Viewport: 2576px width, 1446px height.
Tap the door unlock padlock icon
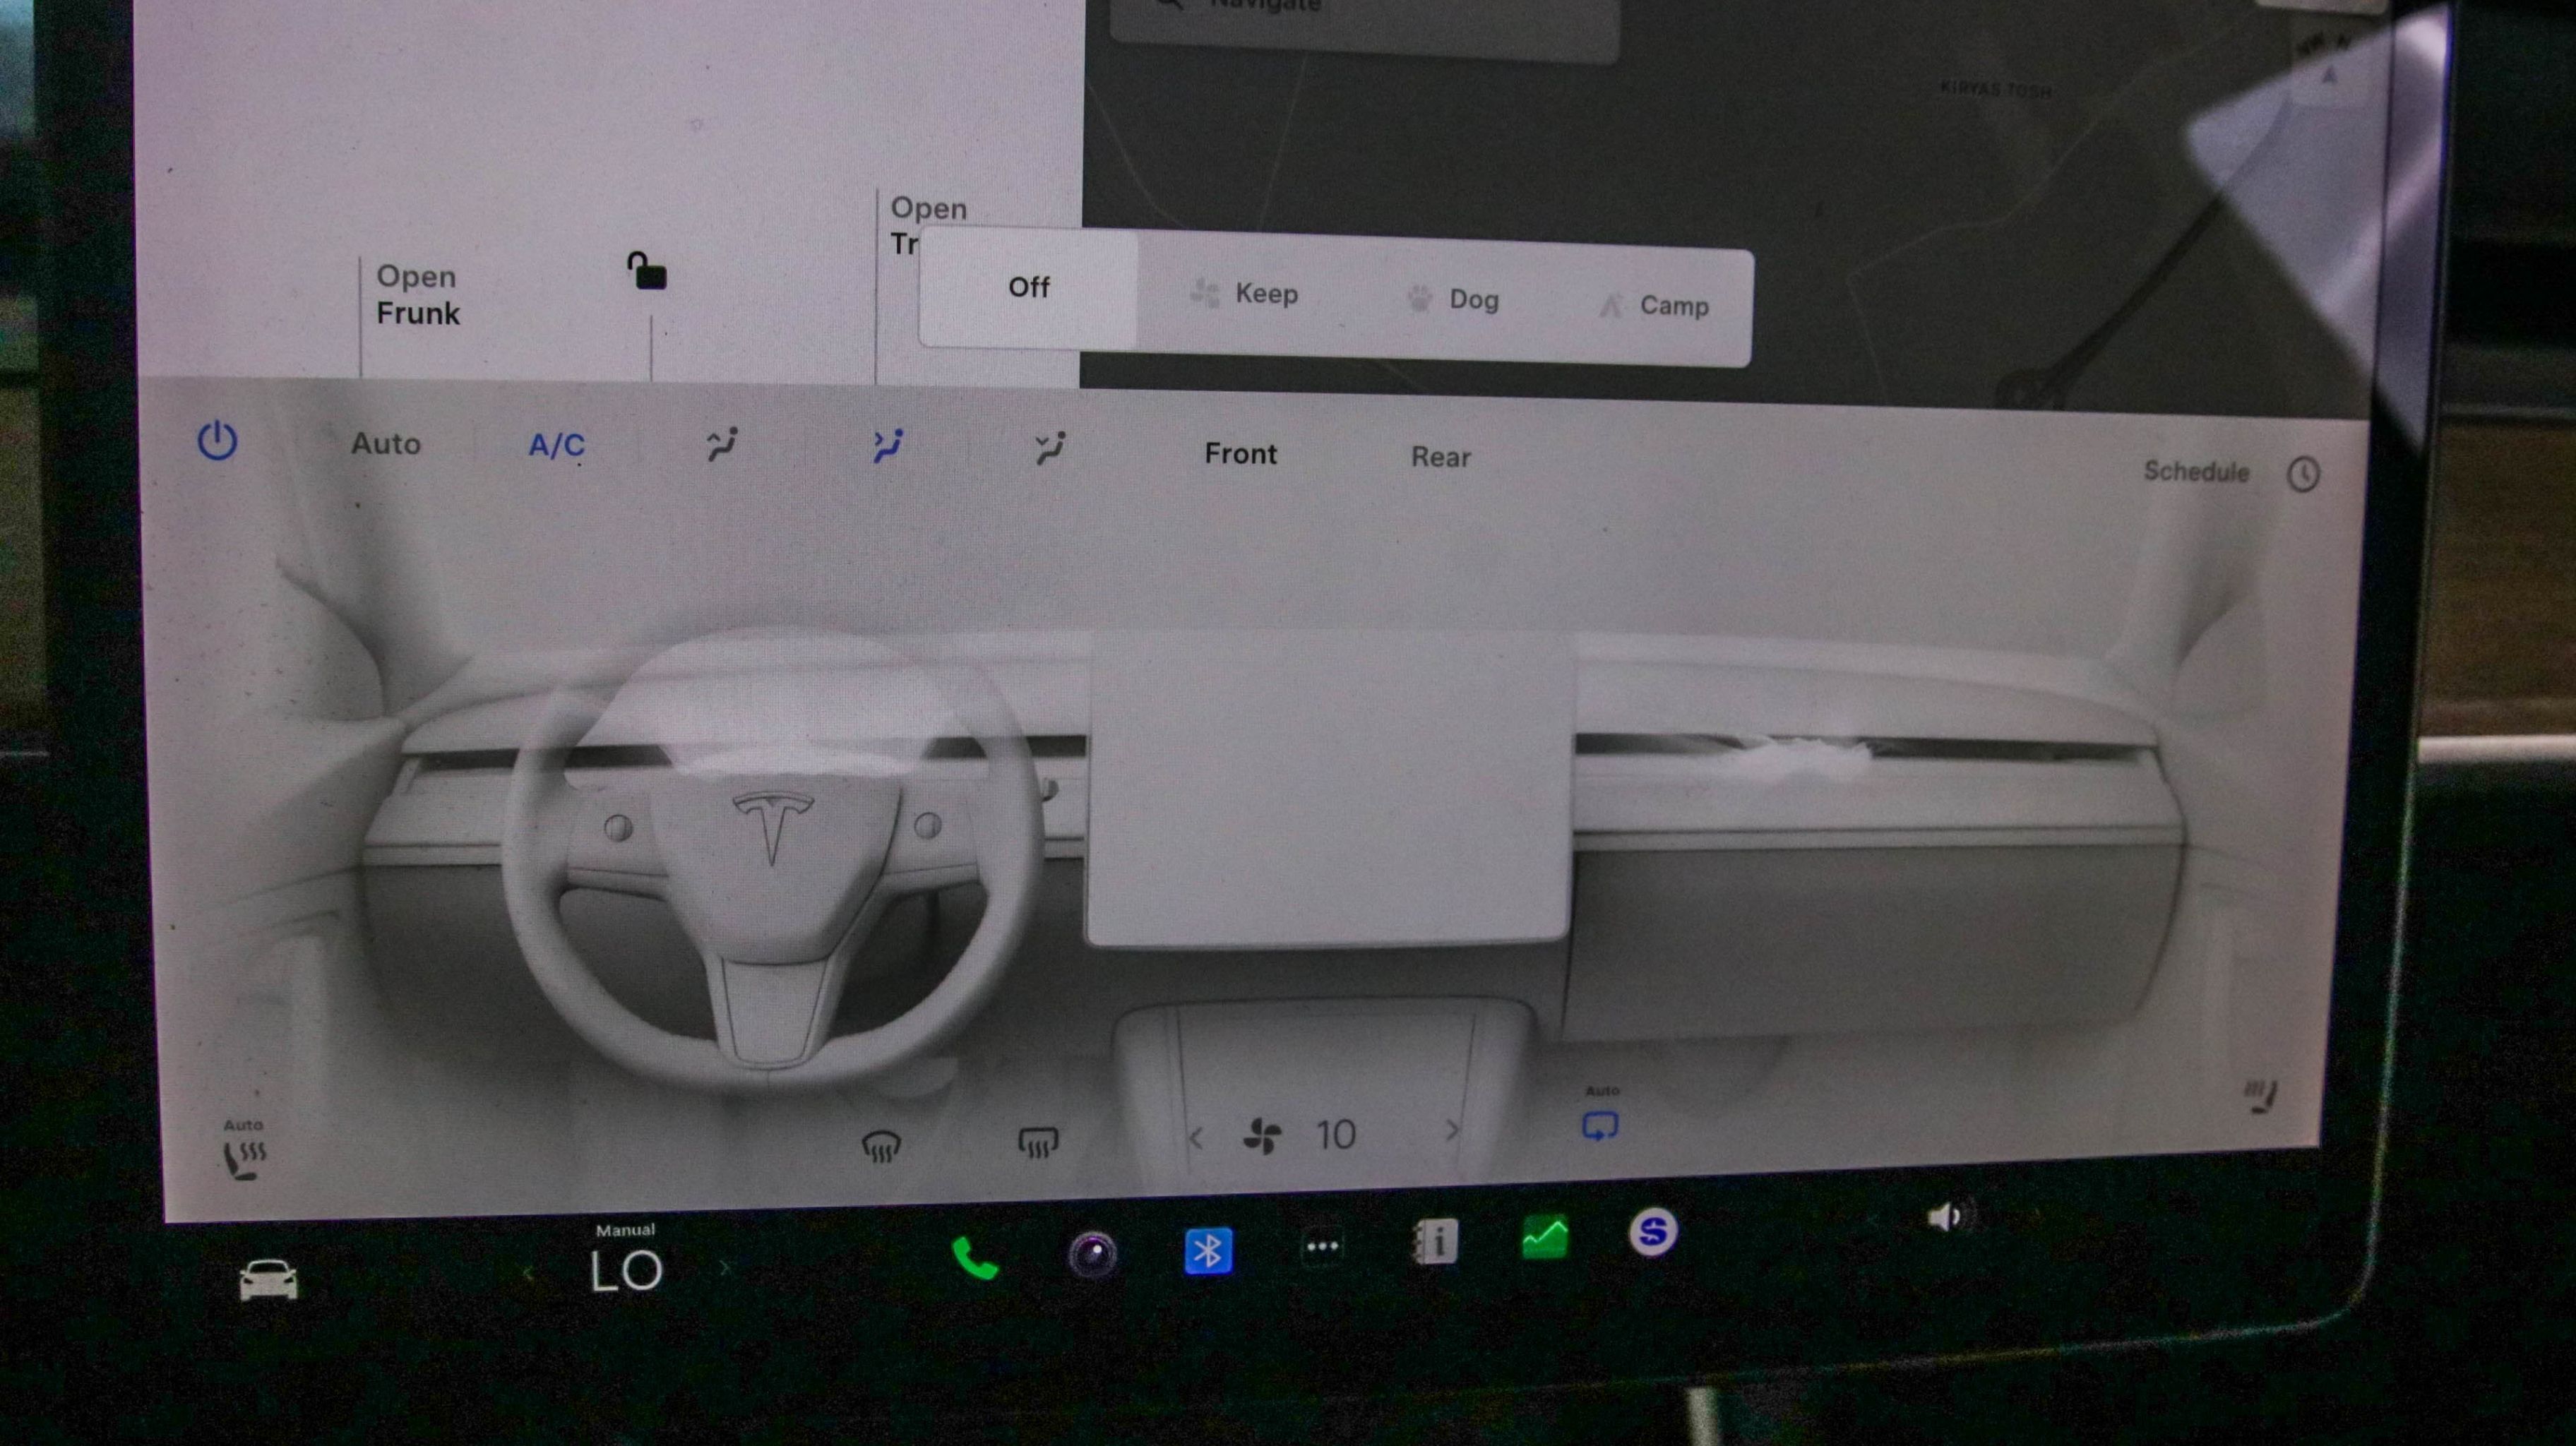(647, 271)
